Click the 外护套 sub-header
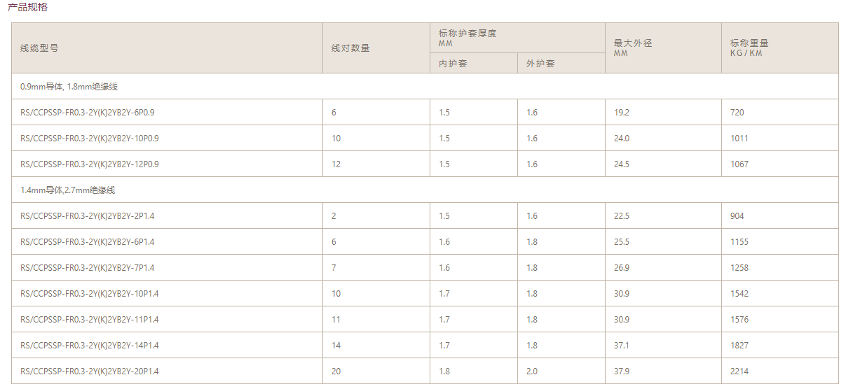The height and width of the screenshot is (389, 846). click(540, 64)
